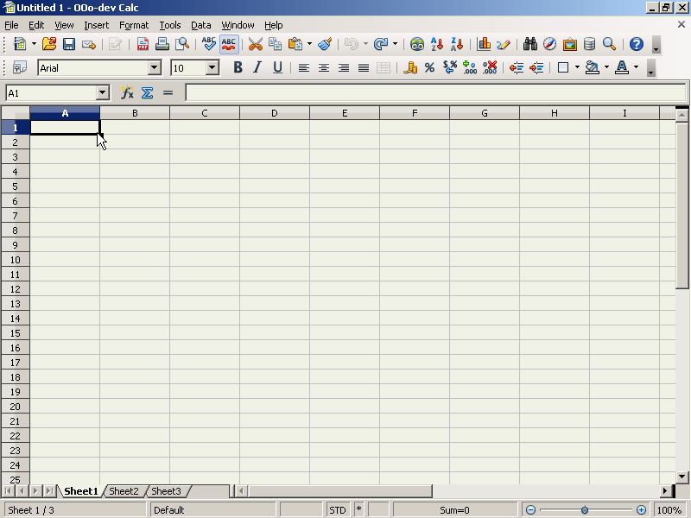This screenshot has width=691, height=518.
Task: Expand the Paste options arrow
Action: [x=309, y=44]
